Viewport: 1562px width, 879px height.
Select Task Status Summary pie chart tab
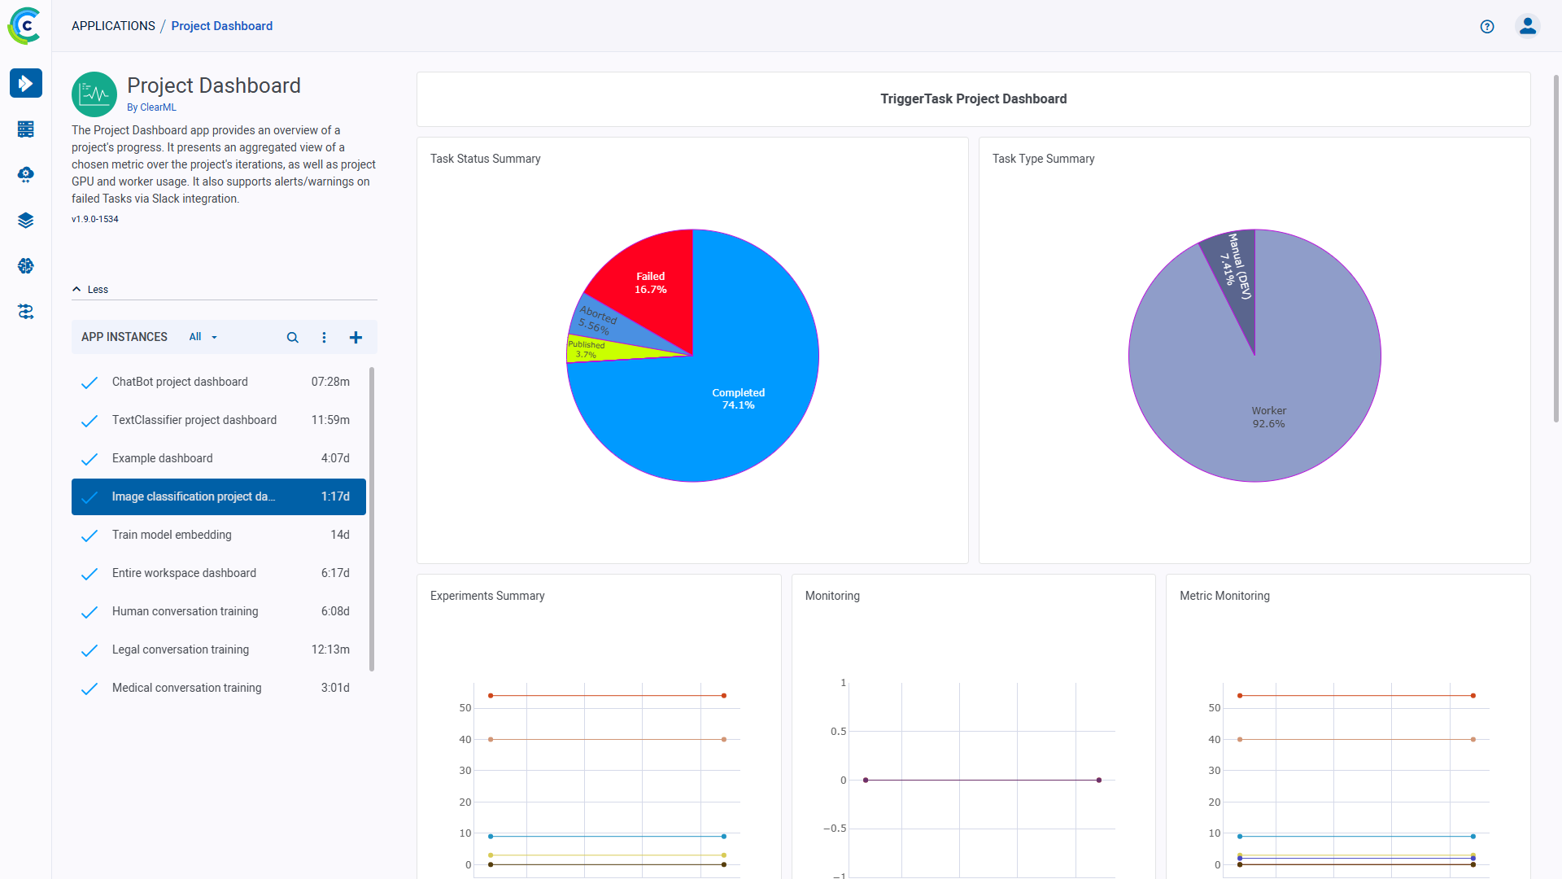486,158
